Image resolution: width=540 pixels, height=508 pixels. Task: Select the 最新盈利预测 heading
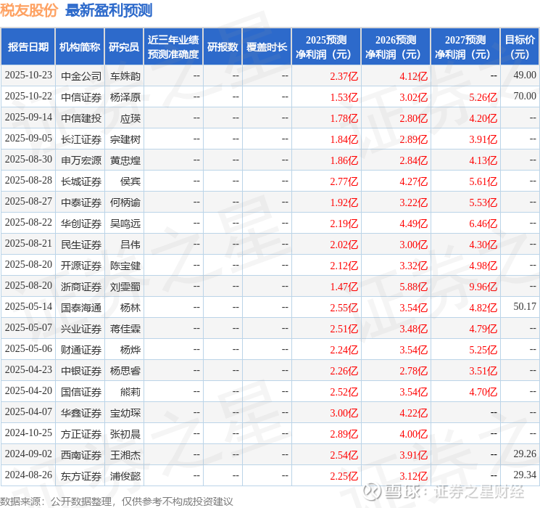click(109, 10)
